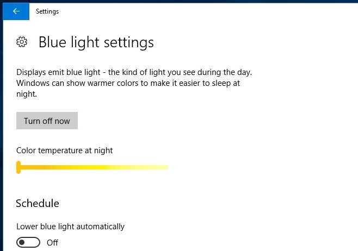Enable Lower blue light automatically switch
This screenshot has height=251, width=358.
(x=28, y=242)
